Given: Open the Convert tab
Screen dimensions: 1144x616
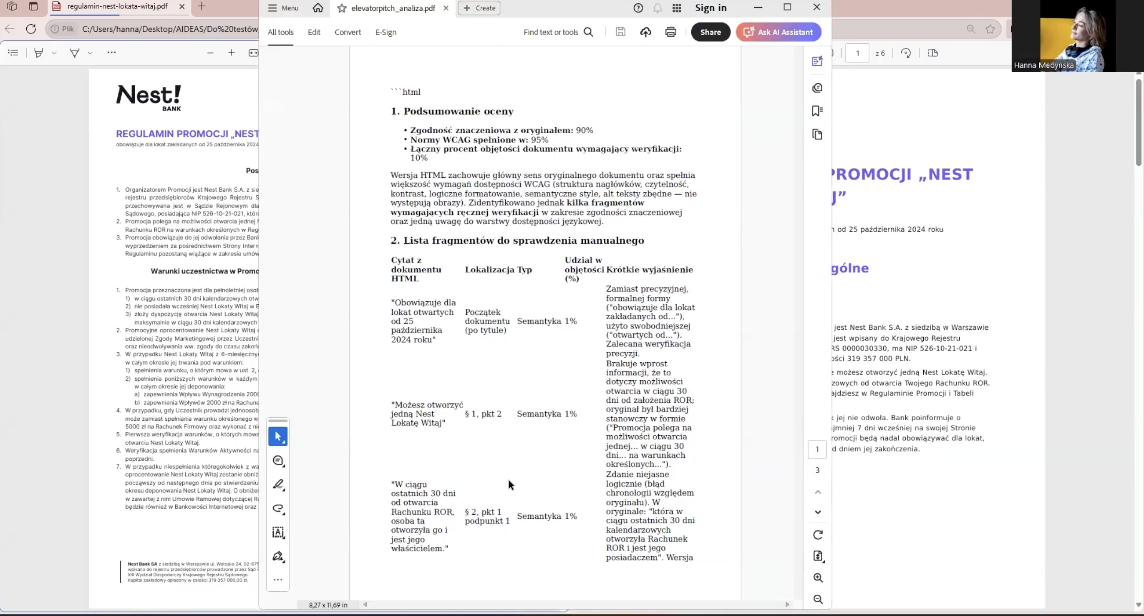Looking at the screenshot, I should [x=348, y=32].
